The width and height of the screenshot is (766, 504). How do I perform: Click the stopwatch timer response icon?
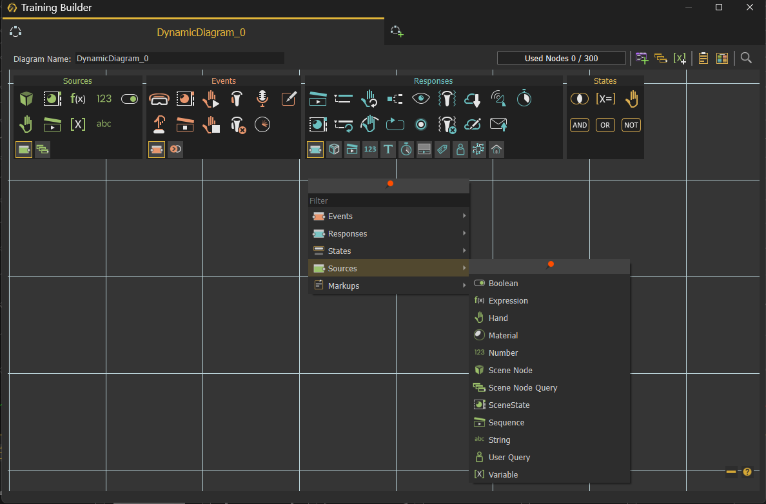click(x=524, y=98)
